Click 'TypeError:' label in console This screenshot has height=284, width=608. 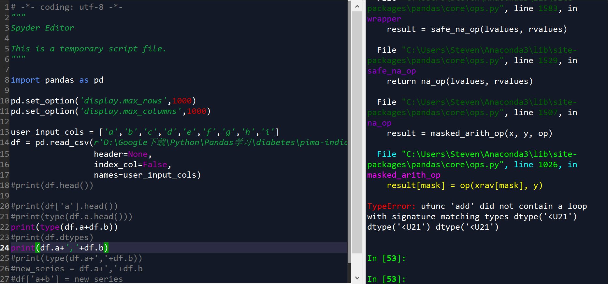coord(391,206)
